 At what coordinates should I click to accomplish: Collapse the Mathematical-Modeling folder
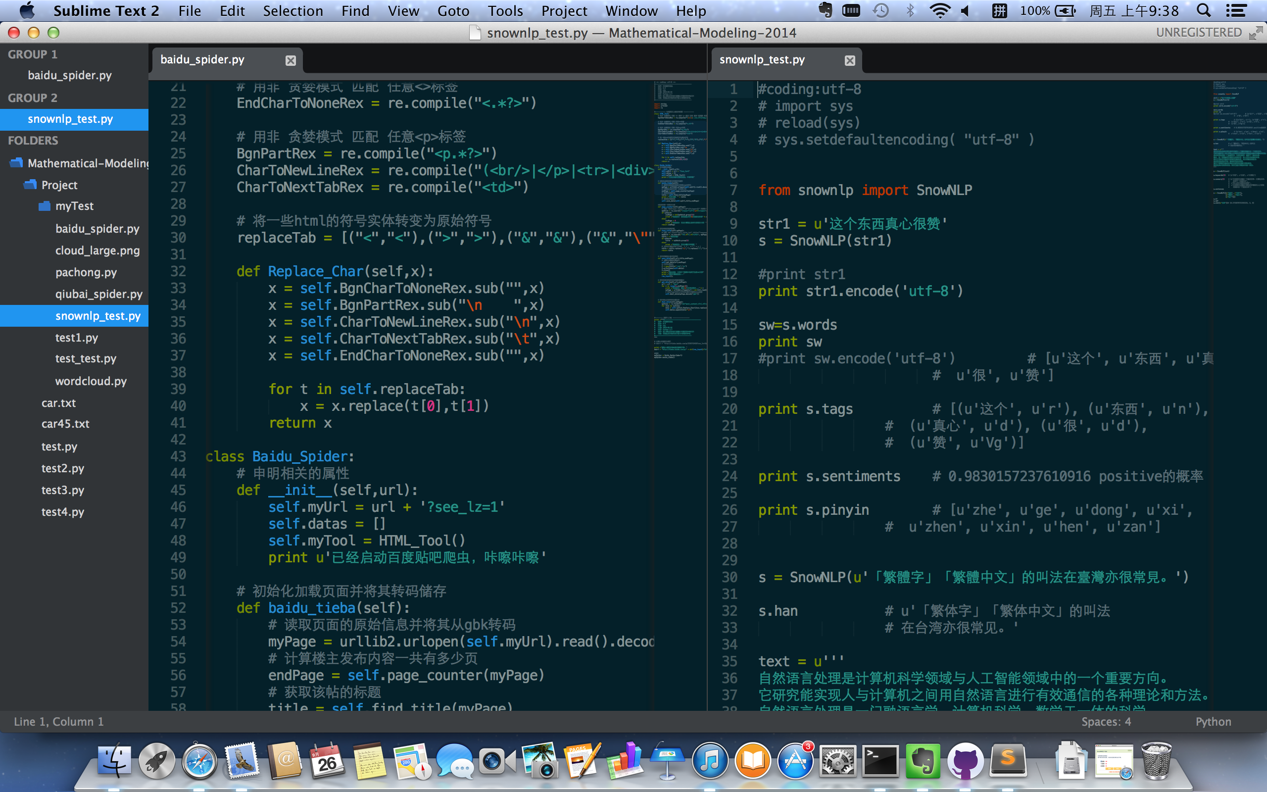16,163
